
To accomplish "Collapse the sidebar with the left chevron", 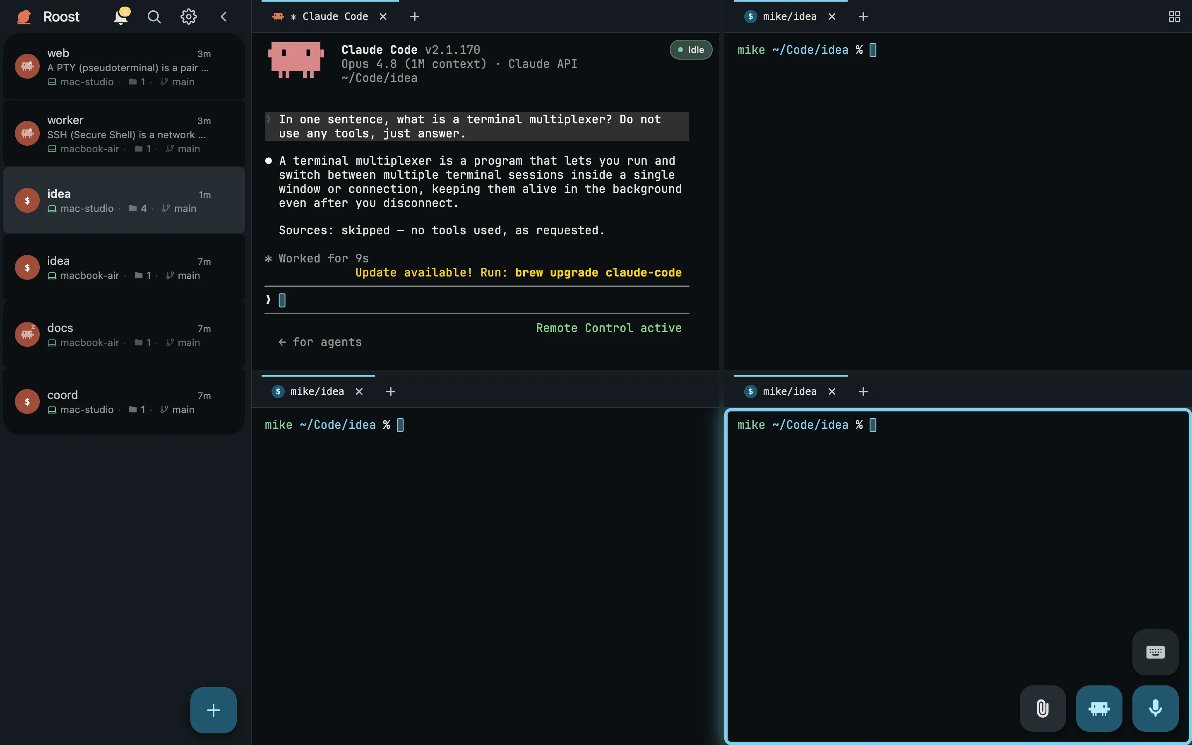I will 223,17.
